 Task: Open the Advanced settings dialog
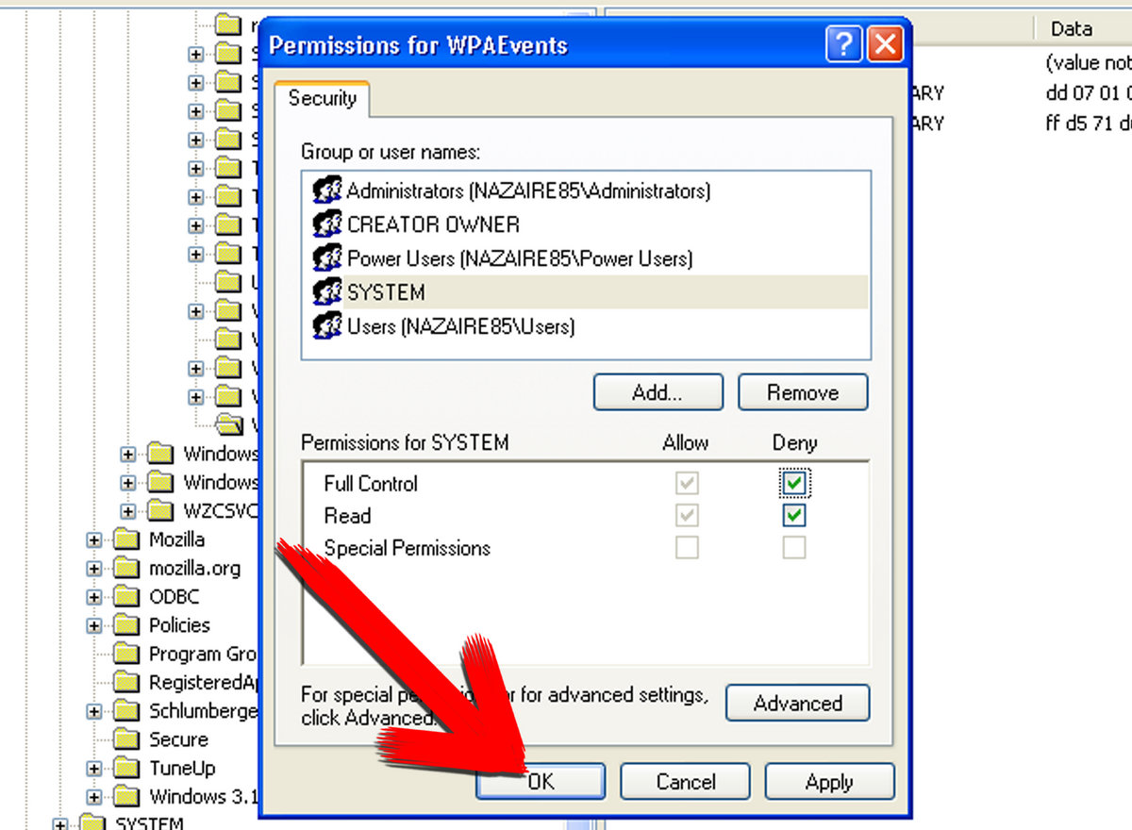(x=797, y=703)
